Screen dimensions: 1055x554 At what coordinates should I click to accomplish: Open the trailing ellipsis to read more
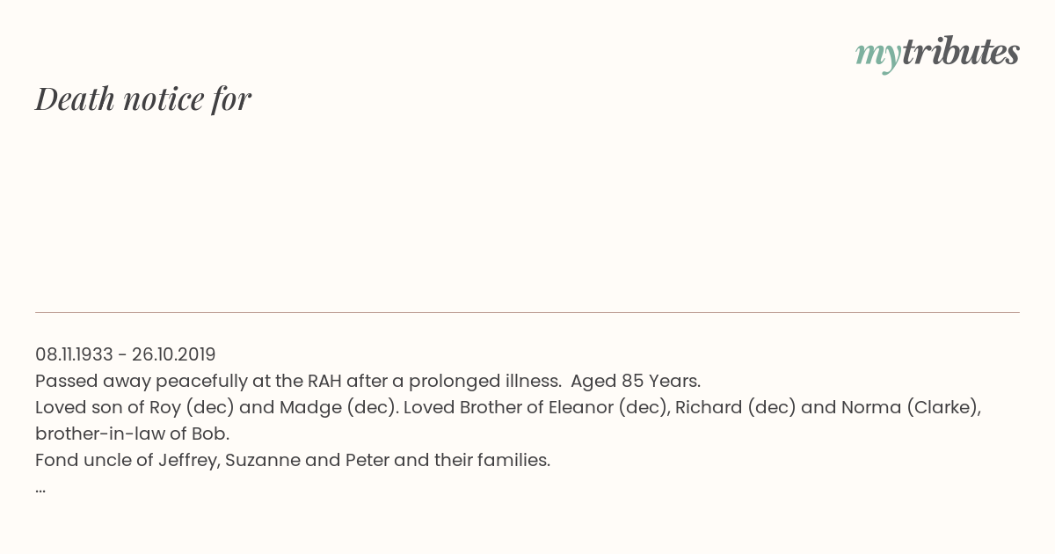pyautogui.click(x=40, y=489)
